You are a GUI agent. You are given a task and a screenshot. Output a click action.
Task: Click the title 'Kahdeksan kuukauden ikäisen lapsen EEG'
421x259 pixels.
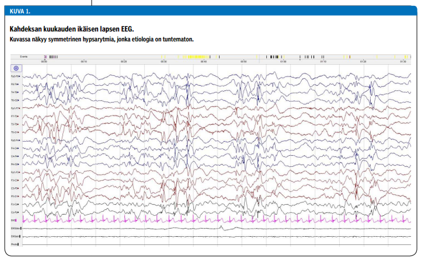tap(72, 29)
